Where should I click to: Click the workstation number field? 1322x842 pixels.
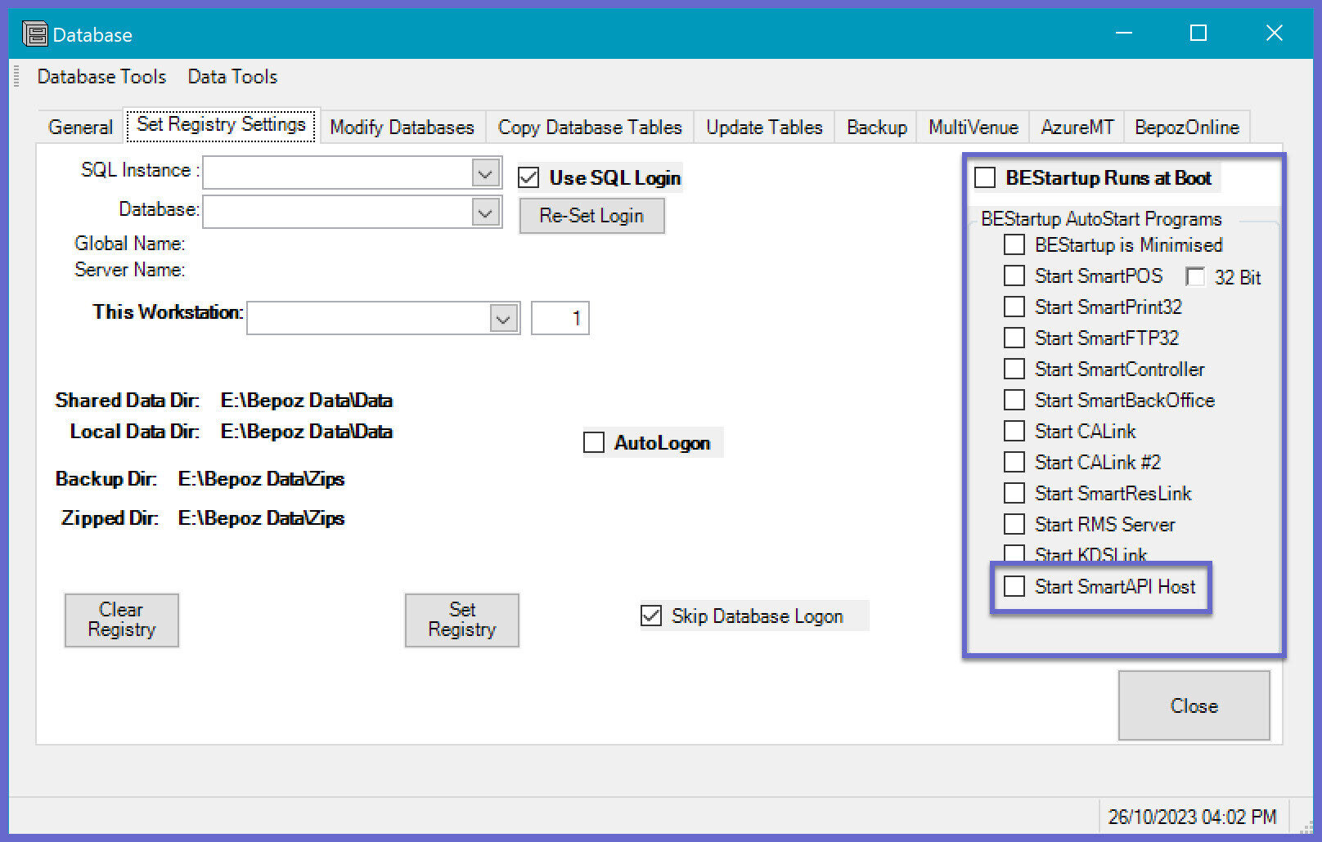point(560,318)
